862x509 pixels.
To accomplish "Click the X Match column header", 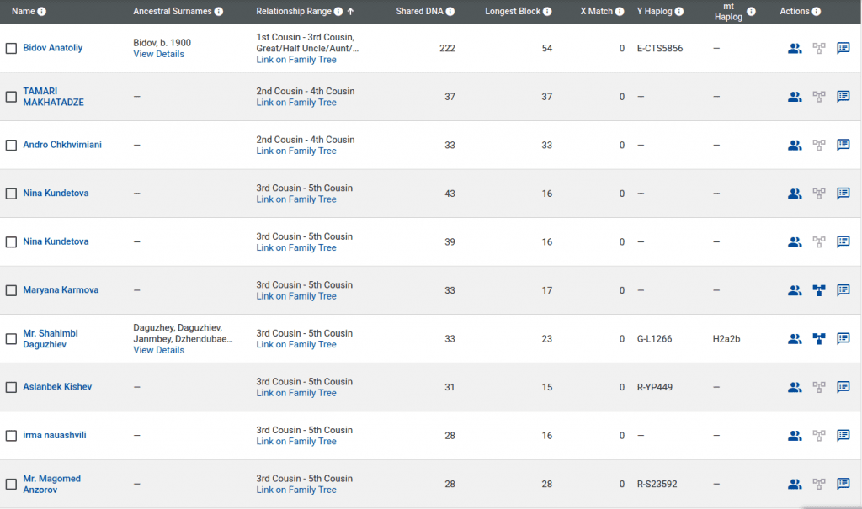I will coord(596,12).
